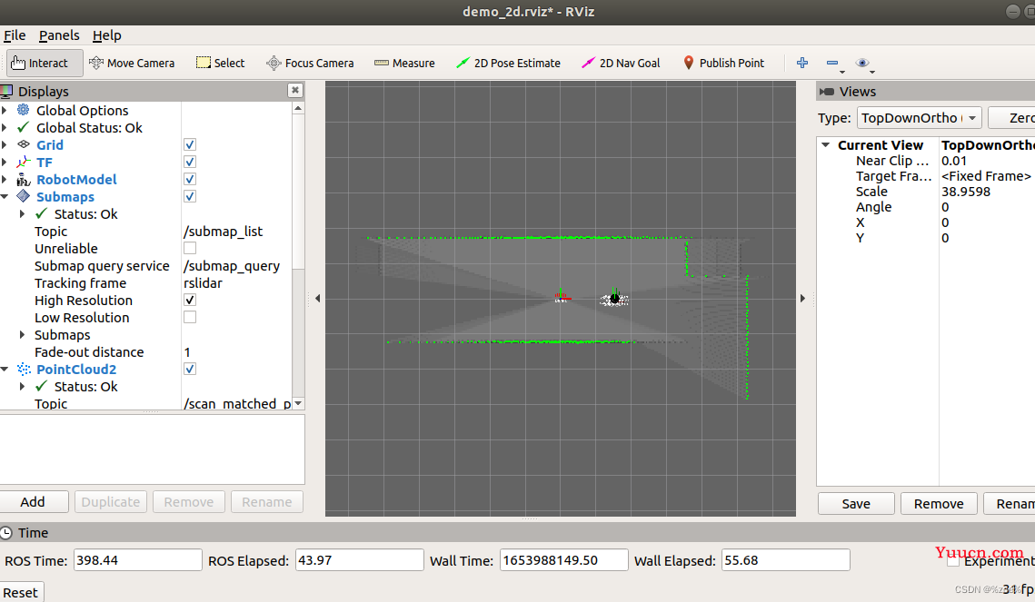The image size is (1035, 602).
Task: Open the File menu
Action: pyautogui.click(x=15, y=35)
